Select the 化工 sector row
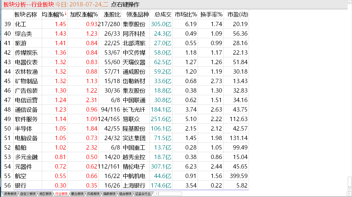This screenshot has height=197, width=352. [x=125, y=24]
